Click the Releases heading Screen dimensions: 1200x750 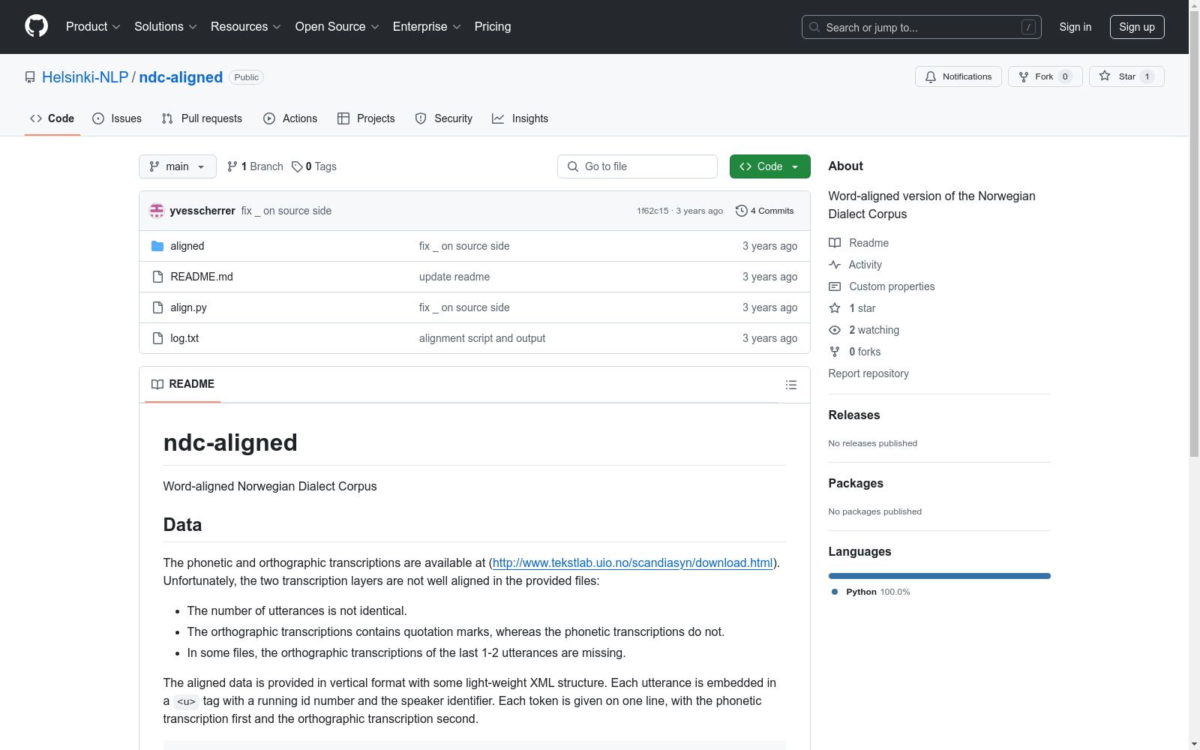point(854,415)
